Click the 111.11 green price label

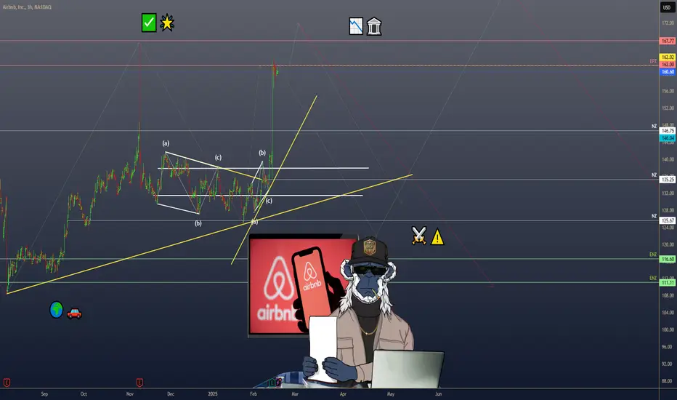coord(668,282)
